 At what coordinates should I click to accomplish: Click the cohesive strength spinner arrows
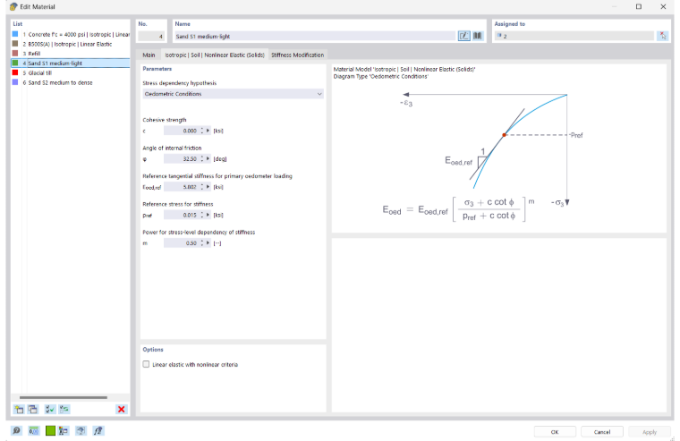[x=201, y=131]
